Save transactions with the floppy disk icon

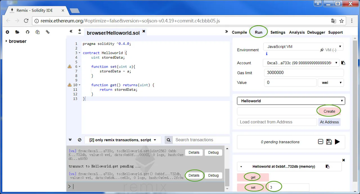point(329,142)
